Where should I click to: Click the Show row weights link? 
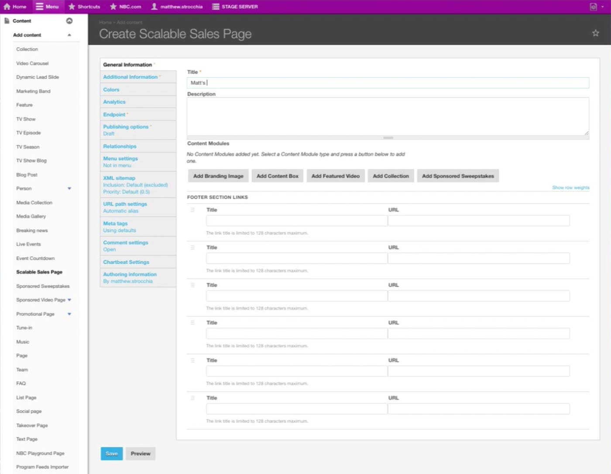click(x=570, y=188)
